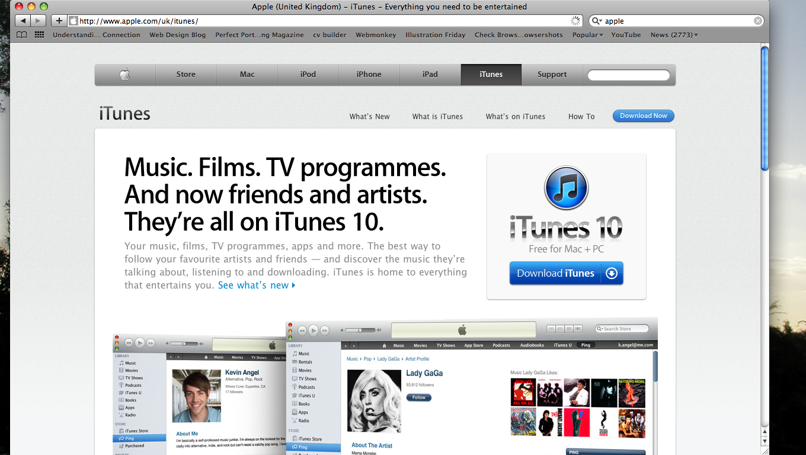This screenshot has width=806, height=455.
Task: Click the page loading spinner in address bar
Action: (x=575, y=21)
